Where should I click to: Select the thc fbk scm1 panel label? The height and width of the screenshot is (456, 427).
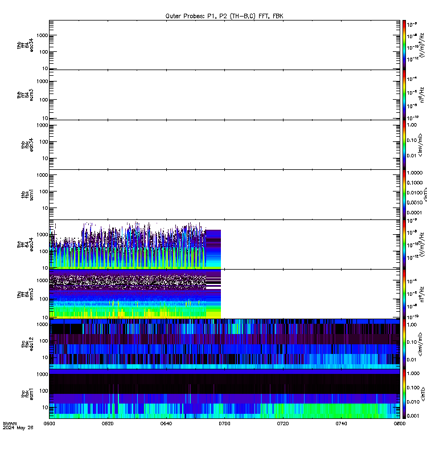click(x=27, y=394)
